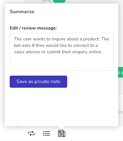Click the rephrase loop-arrows icon

click(x=32, y=134)
